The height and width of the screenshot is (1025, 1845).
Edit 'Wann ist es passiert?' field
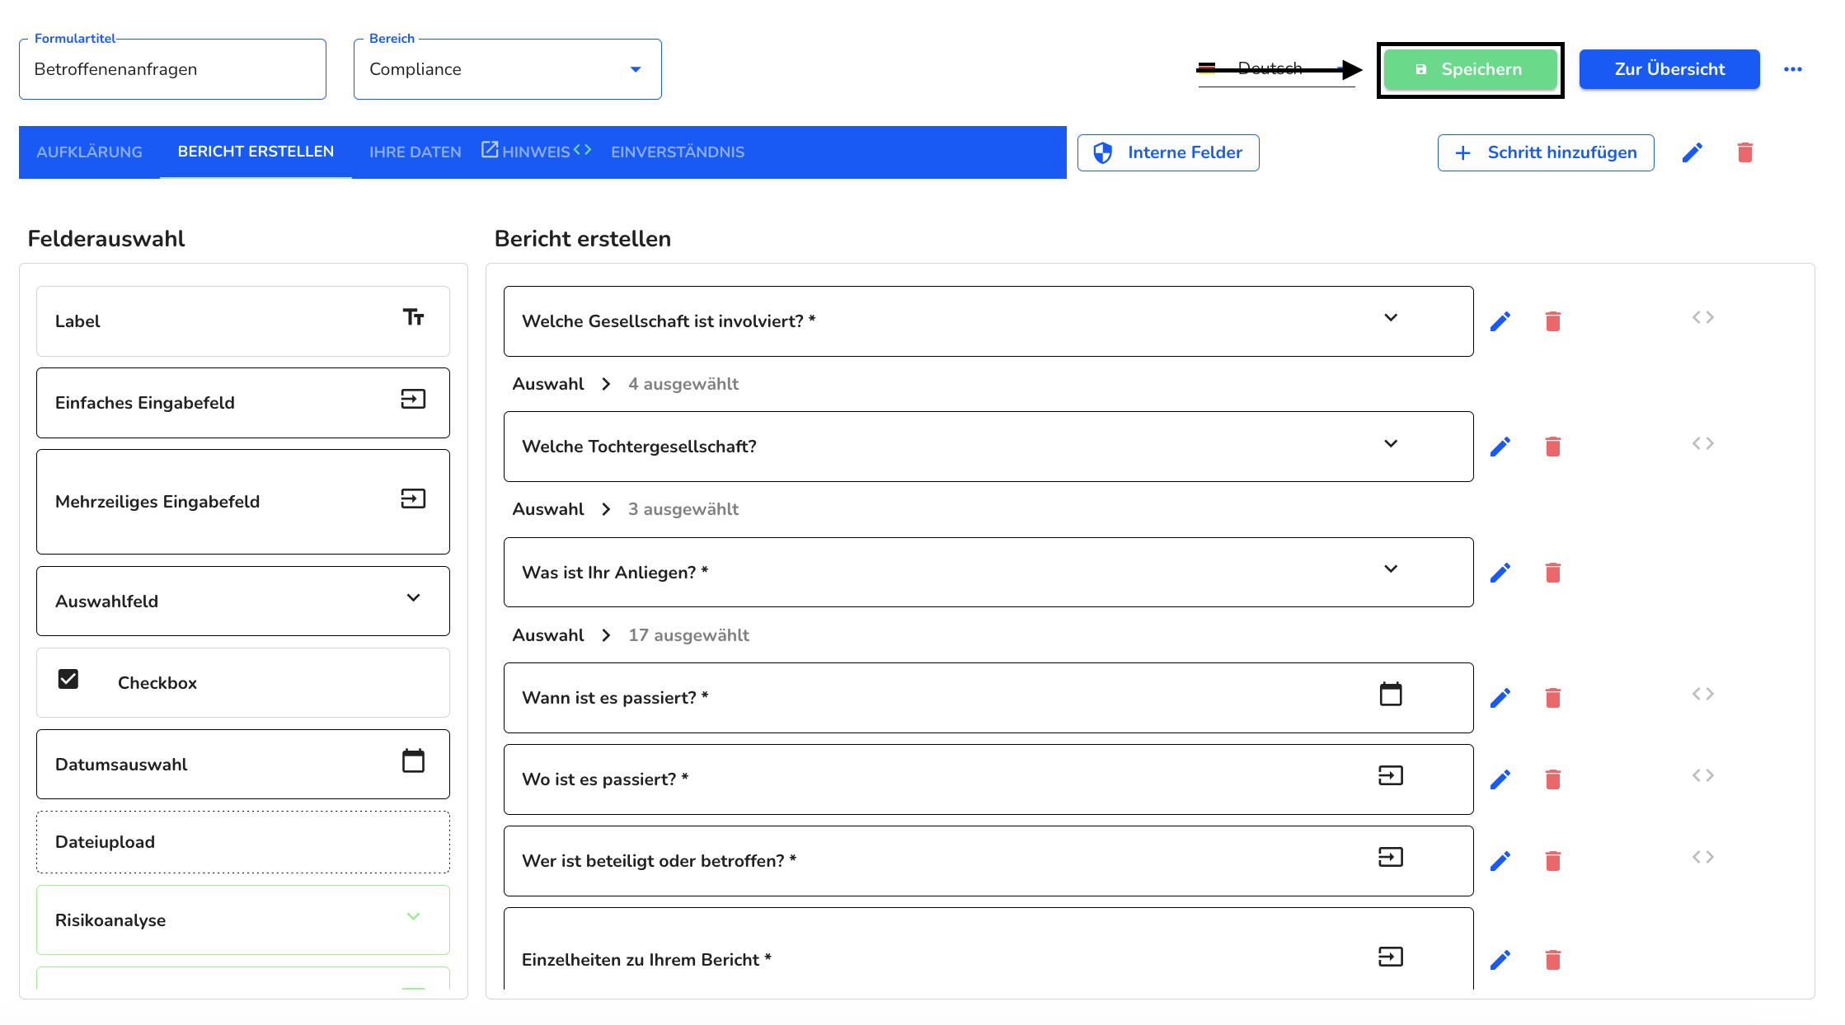1500,698
